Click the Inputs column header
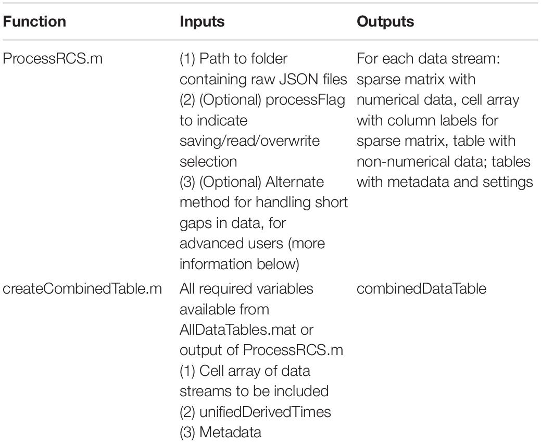541x443 pixels. pos(202,22)
